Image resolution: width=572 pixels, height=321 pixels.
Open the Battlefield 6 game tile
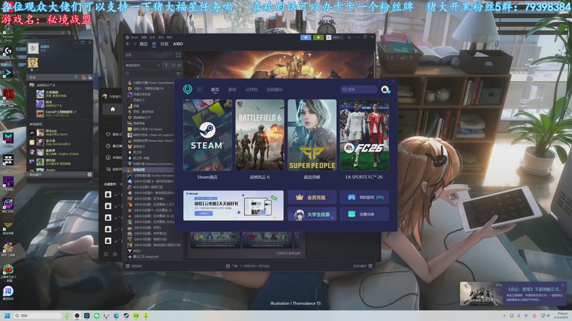coord(260,135)
